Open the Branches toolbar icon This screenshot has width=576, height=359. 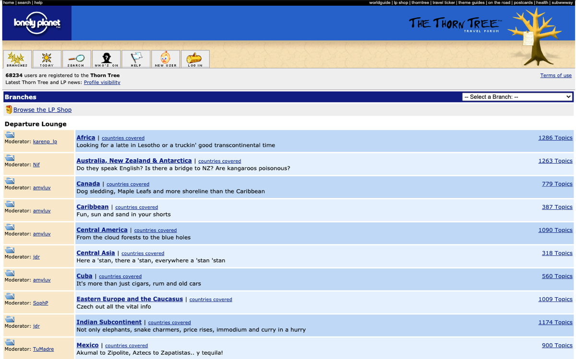click(x=17, y=59)
